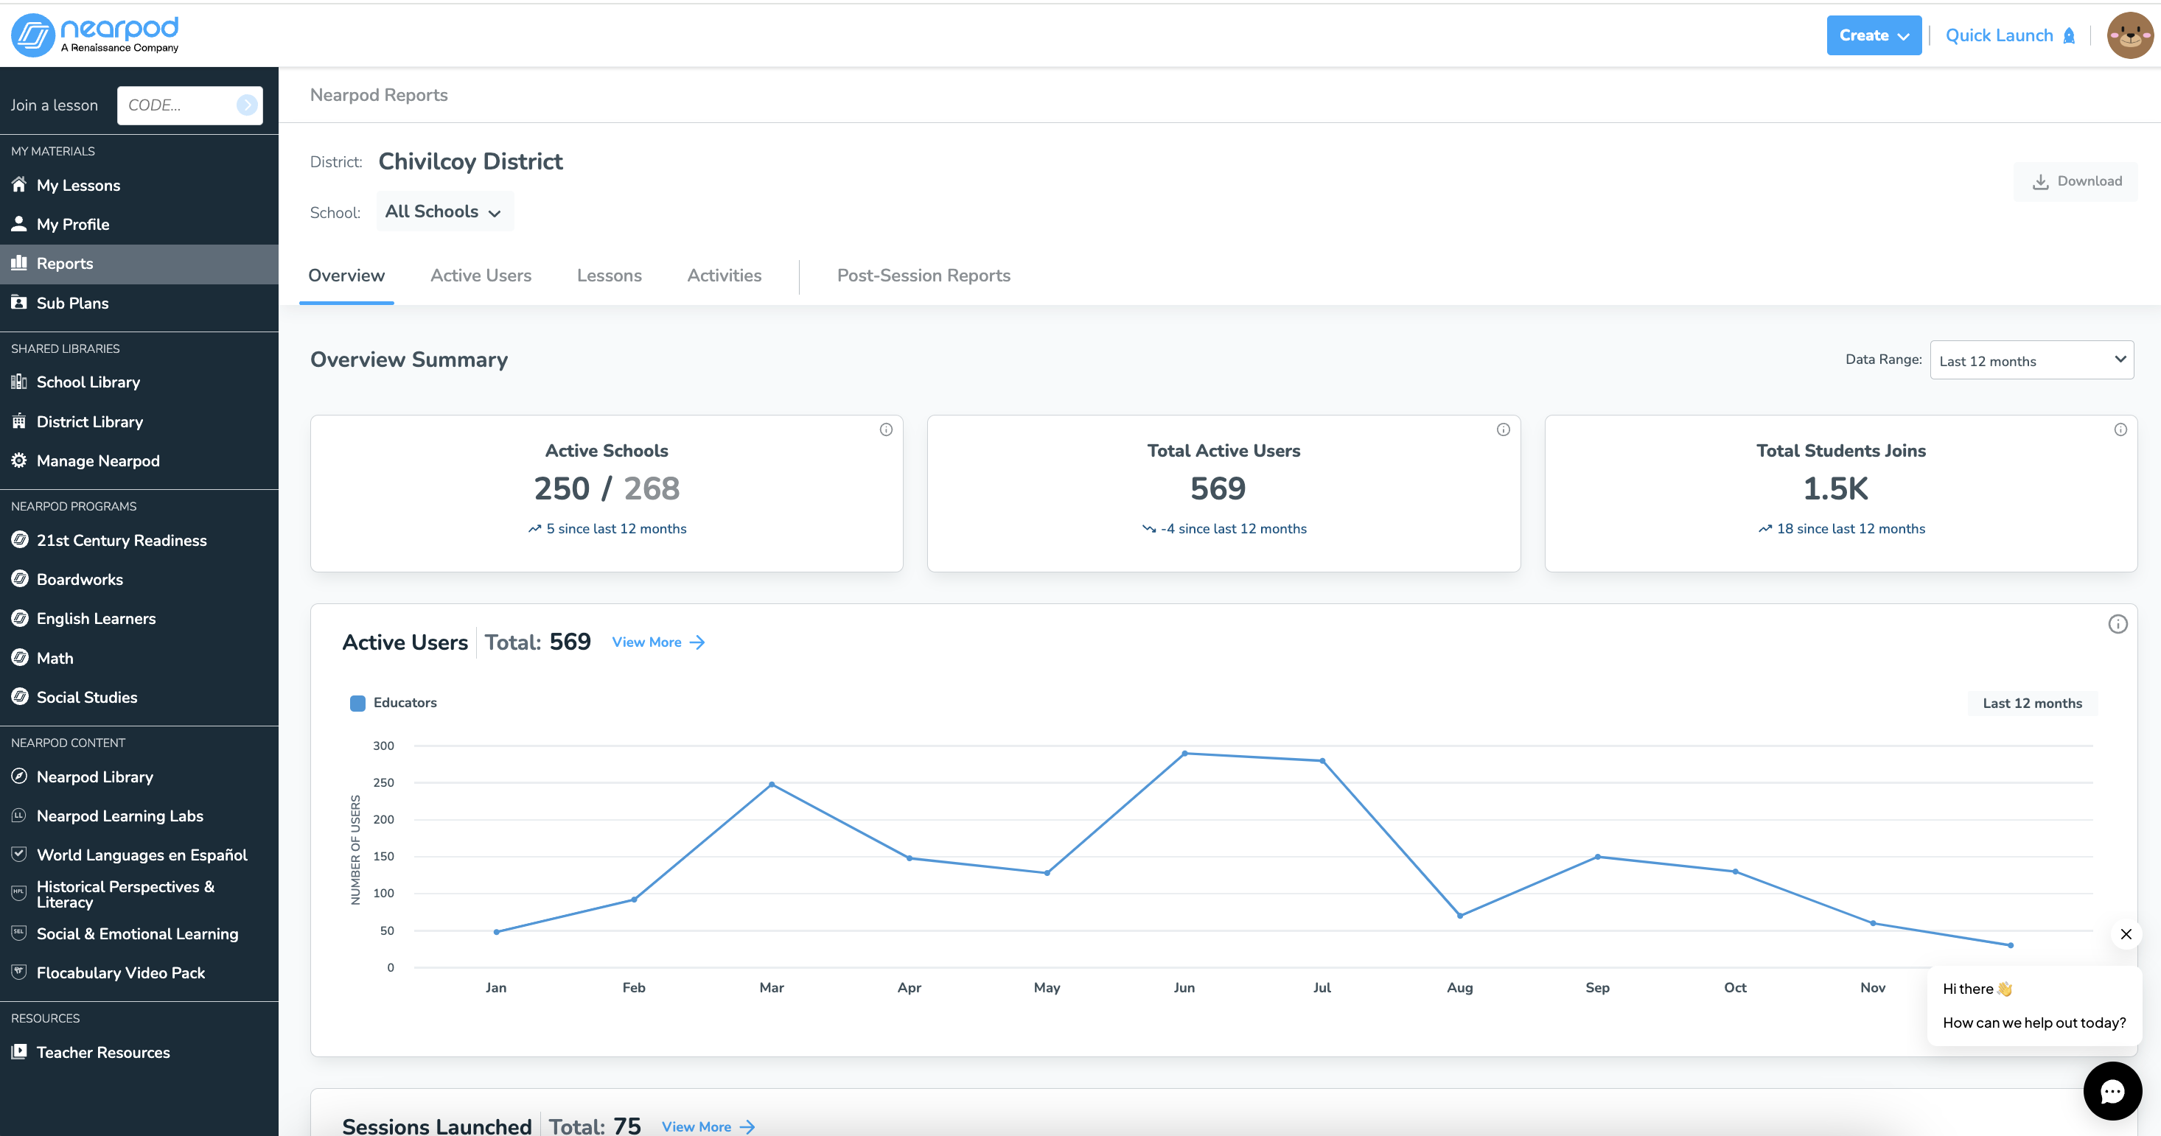Switch to the Active Users tab
Screen dimensions: 2161x1136
(481, 276)
